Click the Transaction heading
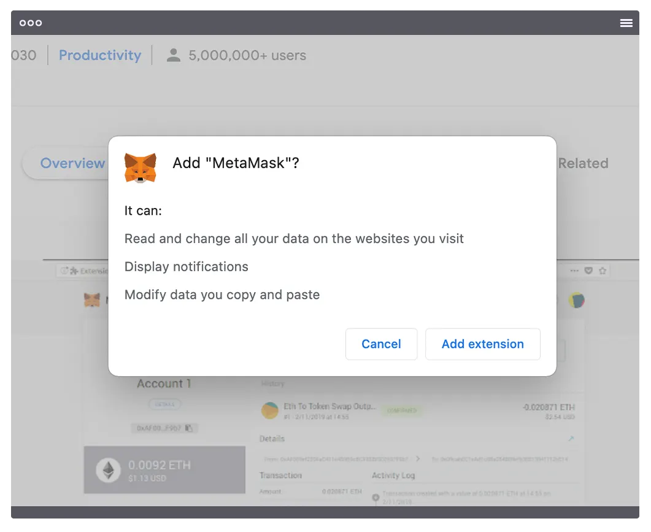The width and height of the screenshot is (651, 532). coord(280,475)
